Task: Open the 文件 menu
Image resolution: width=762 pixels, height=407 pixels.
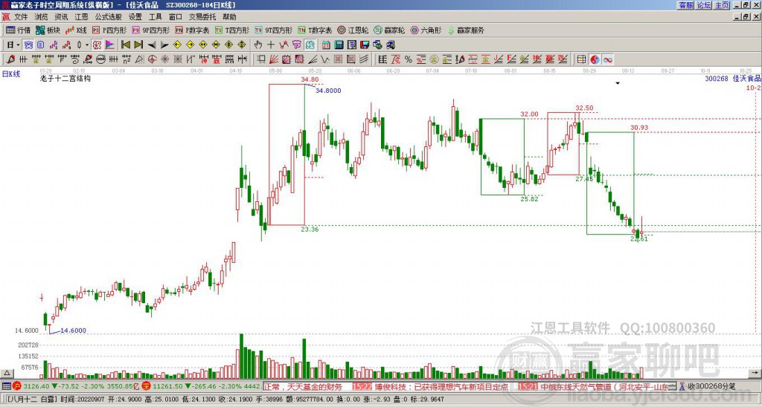Action: 21,17
